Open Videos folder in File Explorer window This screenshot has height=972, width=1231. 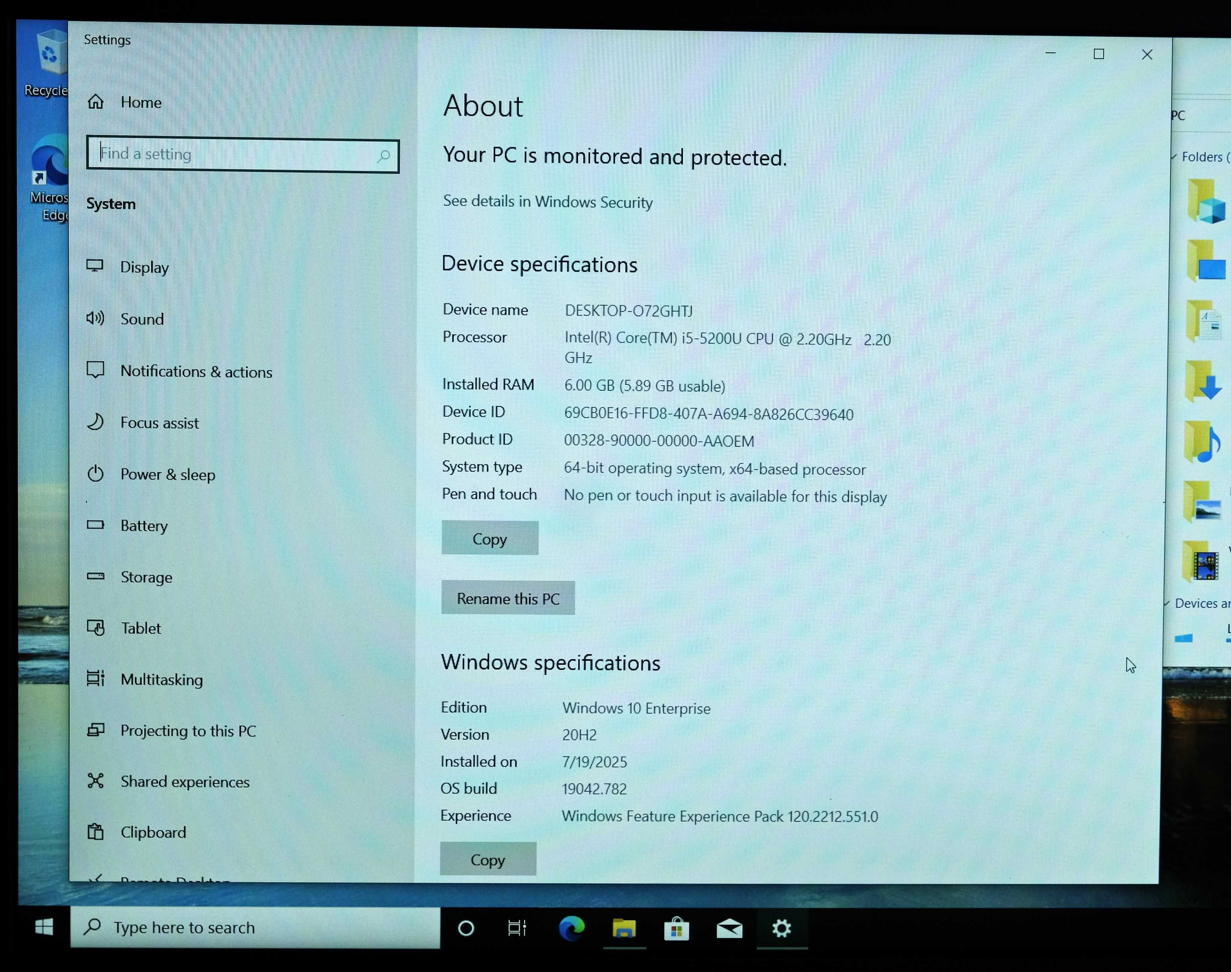point(1200,561)
